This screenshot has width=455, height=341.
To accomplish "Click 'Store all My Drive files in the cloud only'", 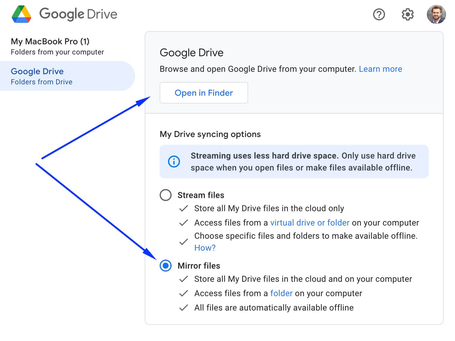I will 269,208.
